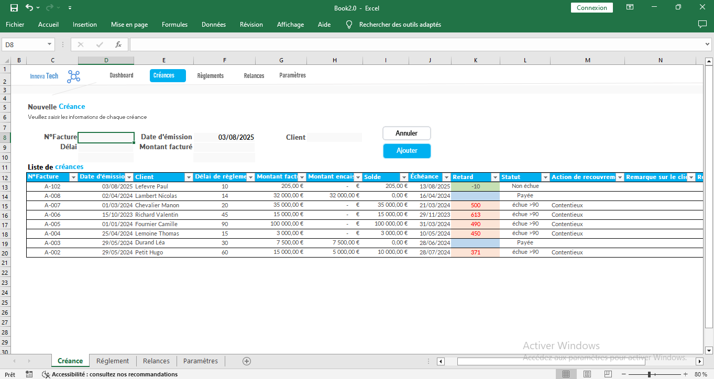Click the Ajouter button
714x379 pixels.
coord(407,151)
